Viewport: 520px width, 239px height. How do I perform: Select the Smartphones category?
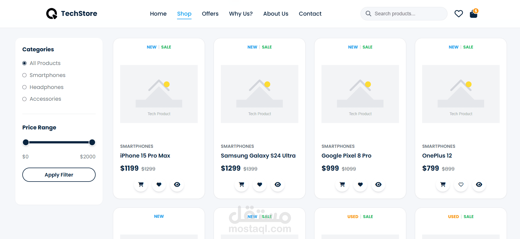[x=44, y=75]
